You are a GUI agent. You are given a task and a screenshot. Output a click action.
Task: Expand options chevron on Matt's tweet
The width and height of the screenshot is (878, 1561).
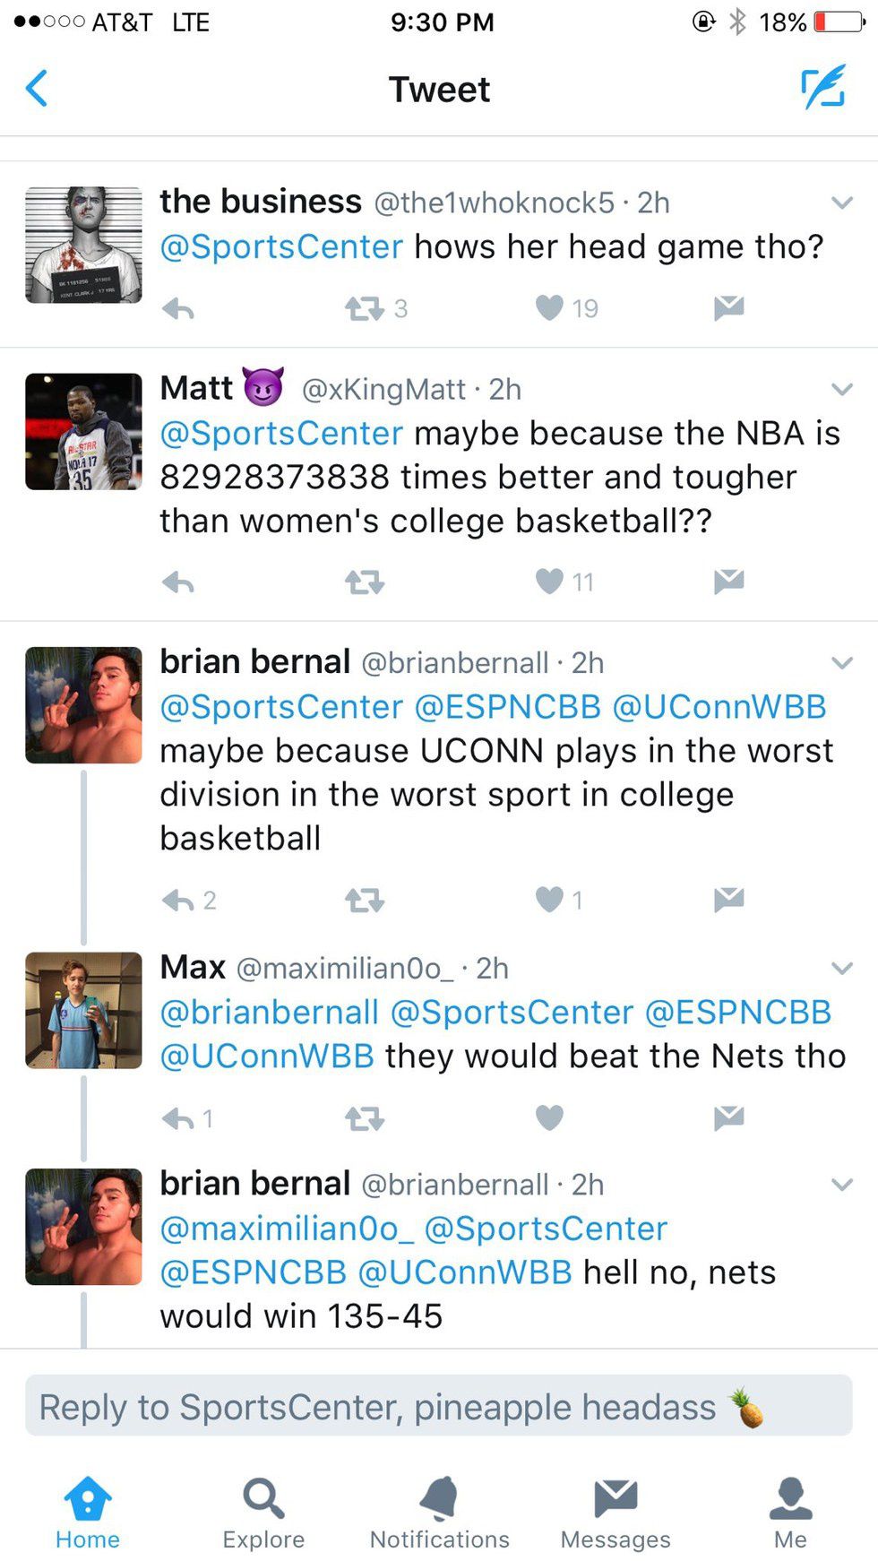click(x=841, y=389)
